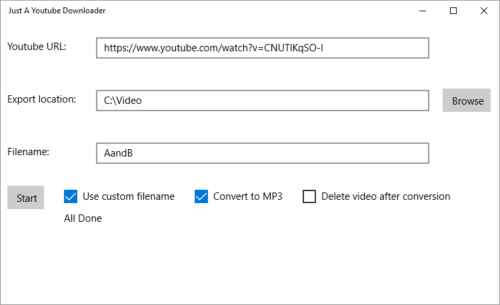Click the Browse button

click(467, 101)
